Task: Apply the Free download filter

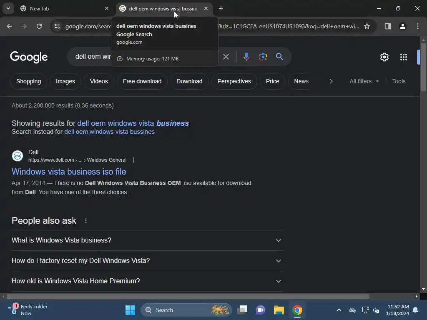Action: tap(142, 81)
